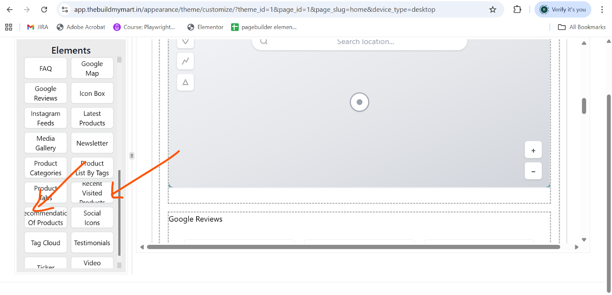Screen dimensions: 612x295
Task: Zoom in the map with plus button
Action: [x=533, y=150]
